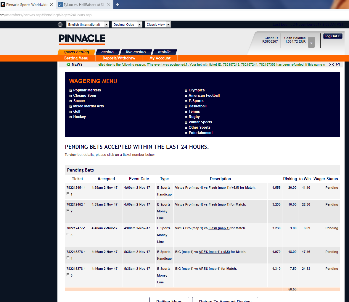Open the English (International) language dropdown
The width and height of the screenshot is (349, 302).
88,25
